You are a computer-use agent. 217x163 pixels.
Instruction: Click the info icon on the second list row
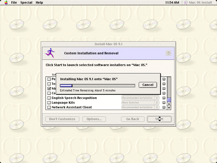point(164,84)
